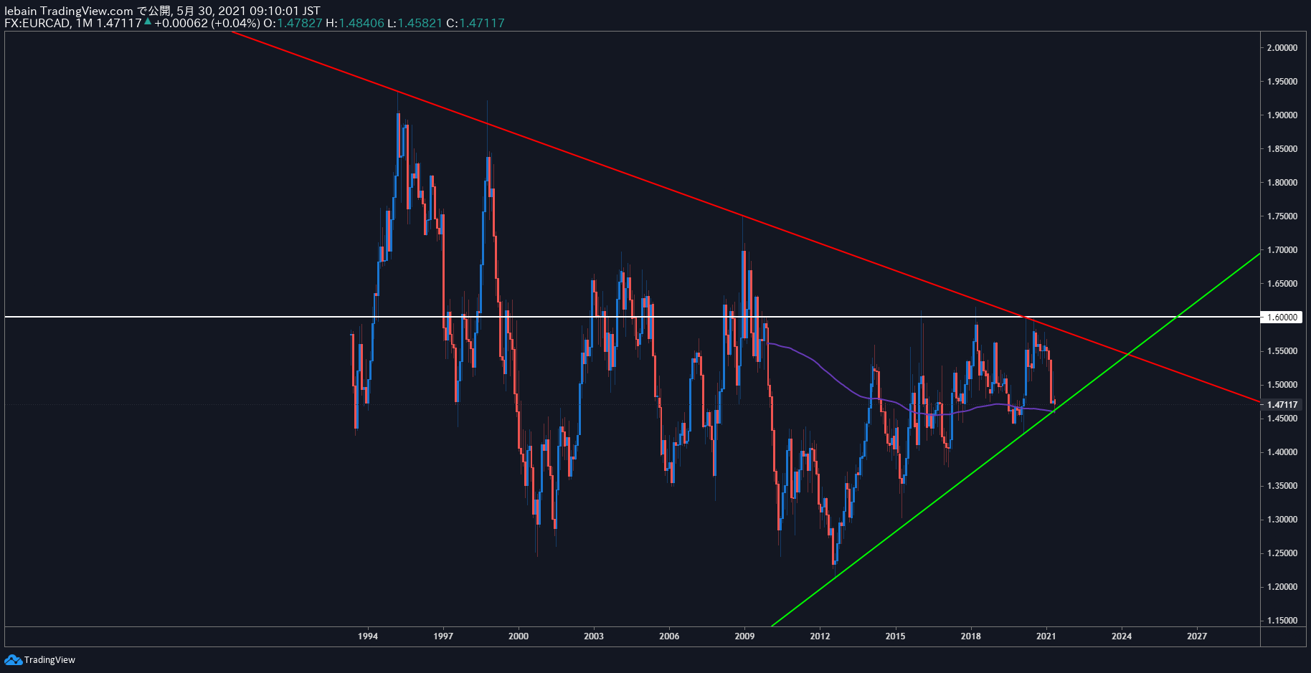This screenshot has height=673, width=1311.
Task: Click the 1.85000 price axis label
Action: tap(1282, 149)
